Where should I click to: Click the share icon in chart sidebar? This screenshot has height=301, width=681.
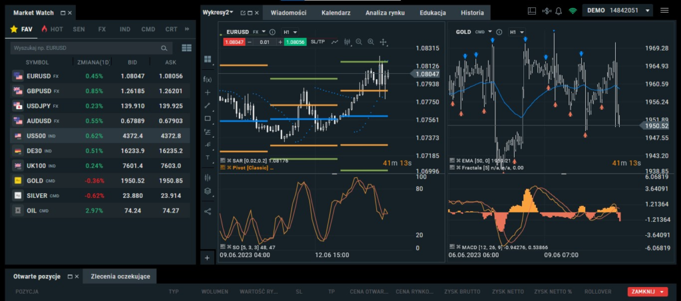(207, 212)
